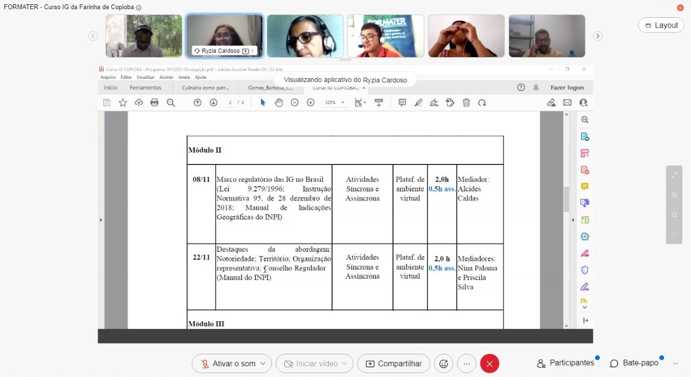This screenshot has height=377, width=691.
Task: Click the send by email envelope icon
Action: click(567, 102)
